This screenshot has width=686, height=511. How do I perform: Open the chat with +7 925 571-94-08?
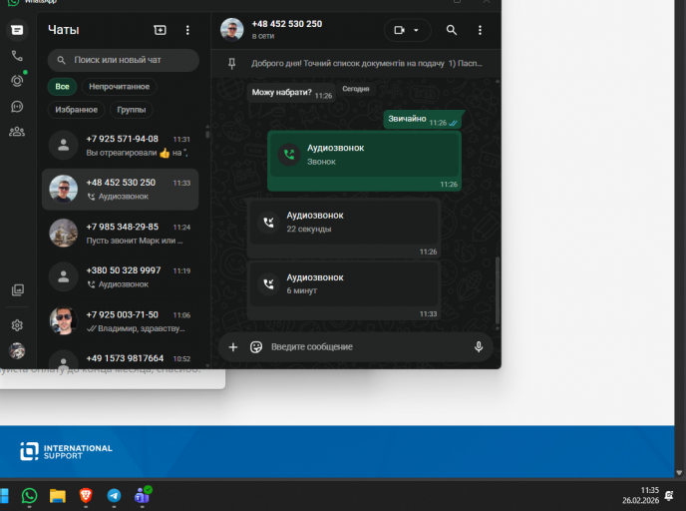click(x=121, y=146)
